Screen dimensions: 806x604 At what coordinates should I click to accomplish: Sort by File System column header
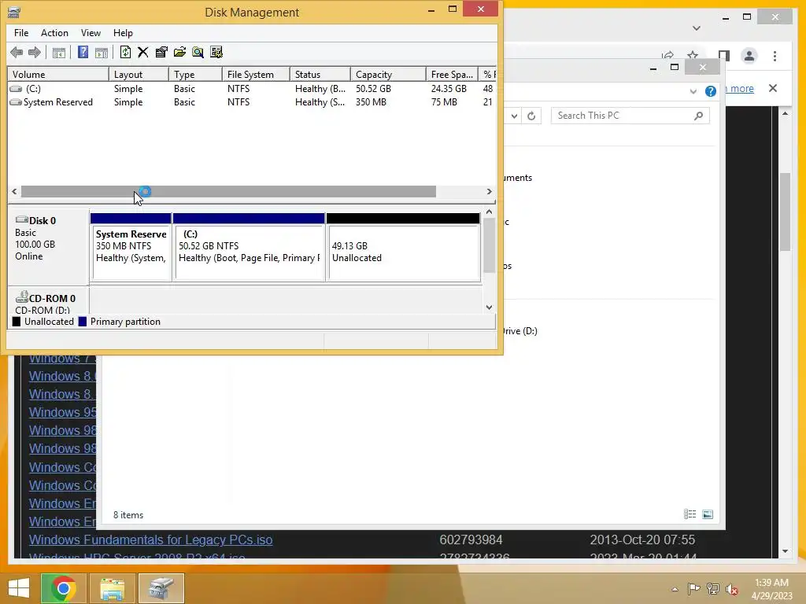(x=256, y=75)
